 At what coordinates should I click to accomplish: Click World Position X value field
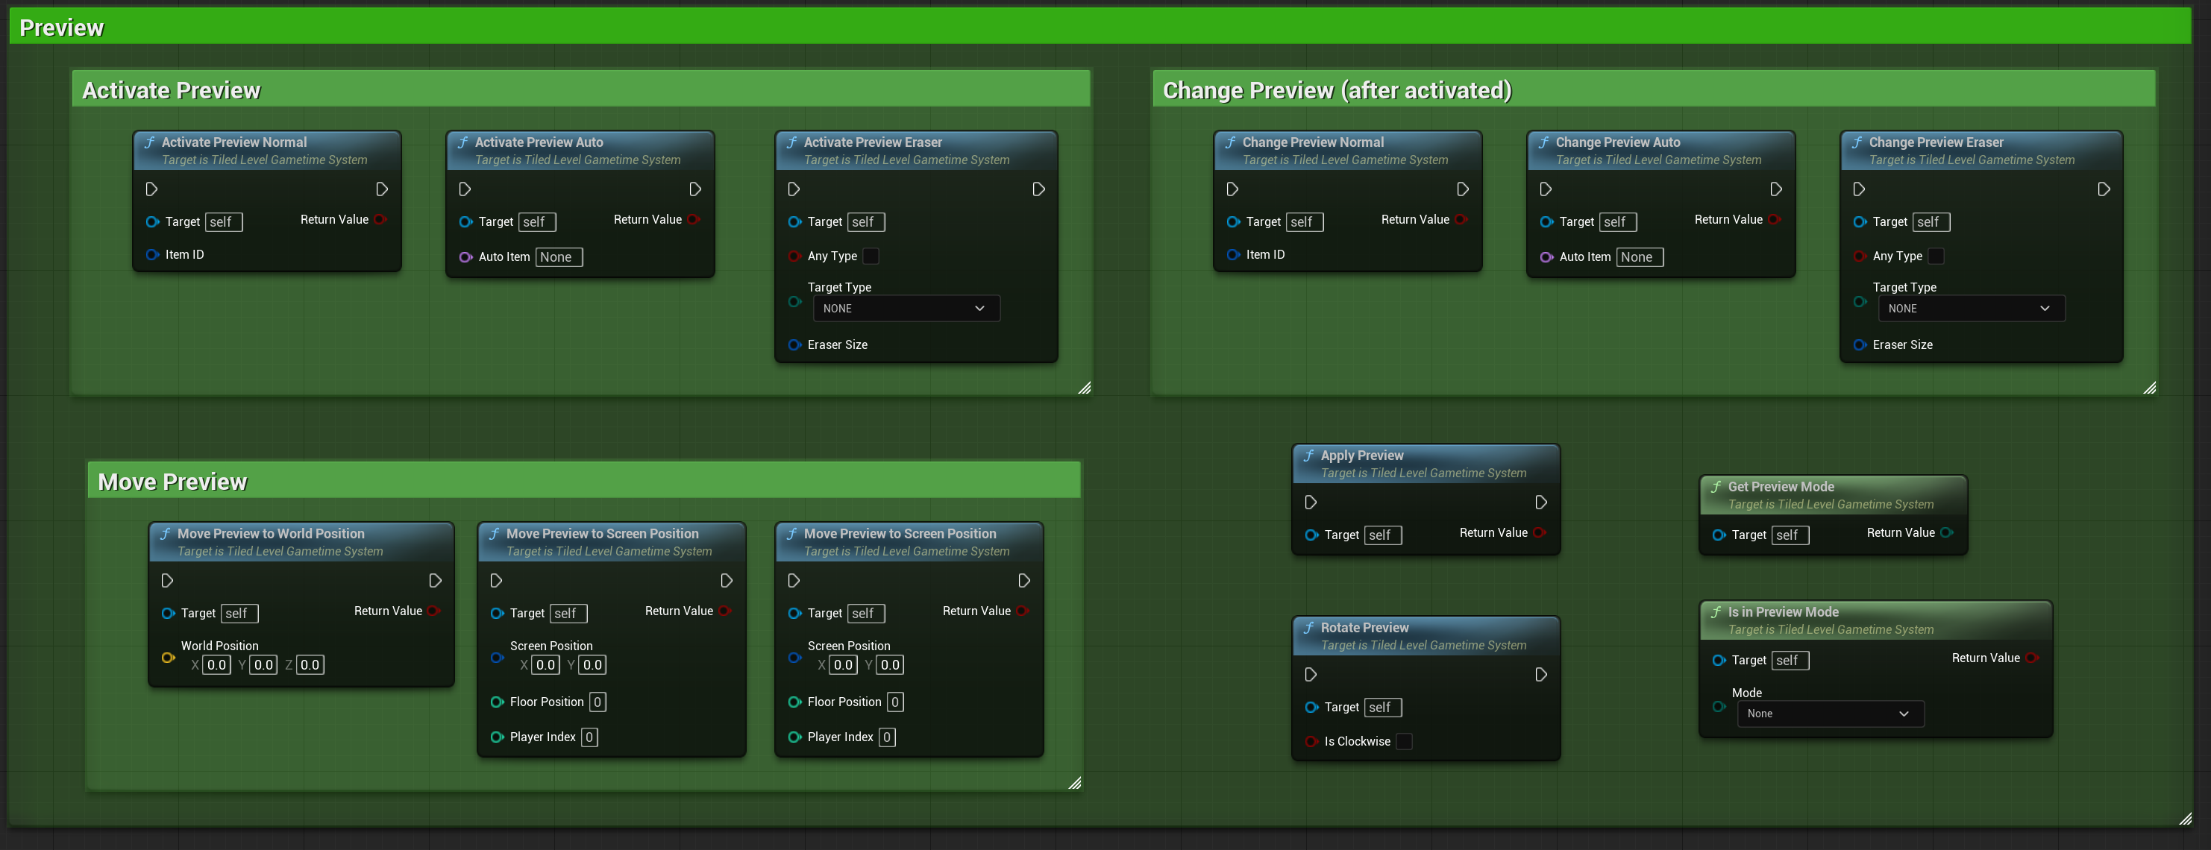tap(216, 665)
